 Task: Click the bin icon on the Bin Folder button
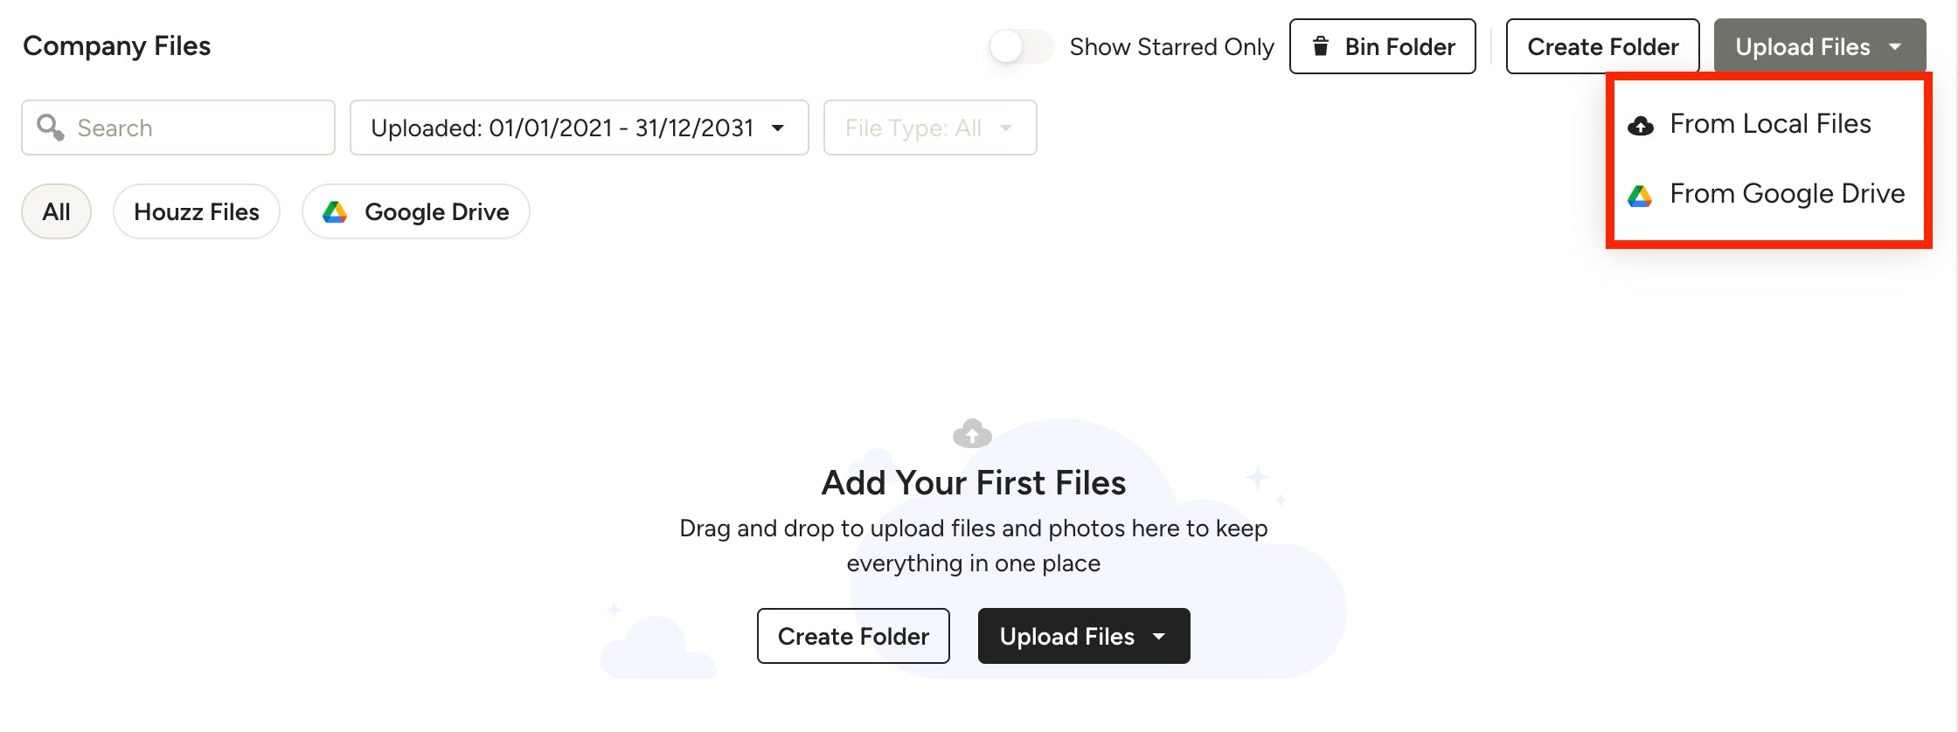point(1321,45)
